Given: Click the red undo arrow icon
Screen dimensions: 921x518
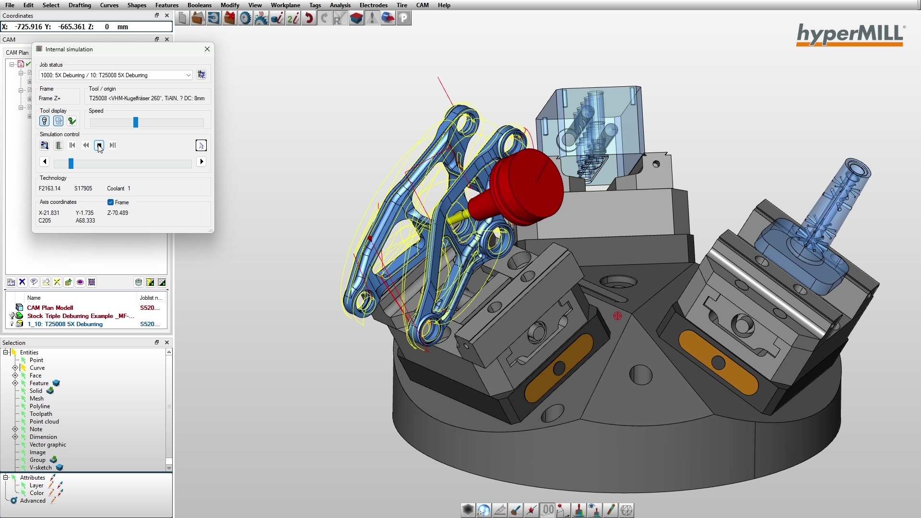Looking at the screenshot, I should 308,18.
